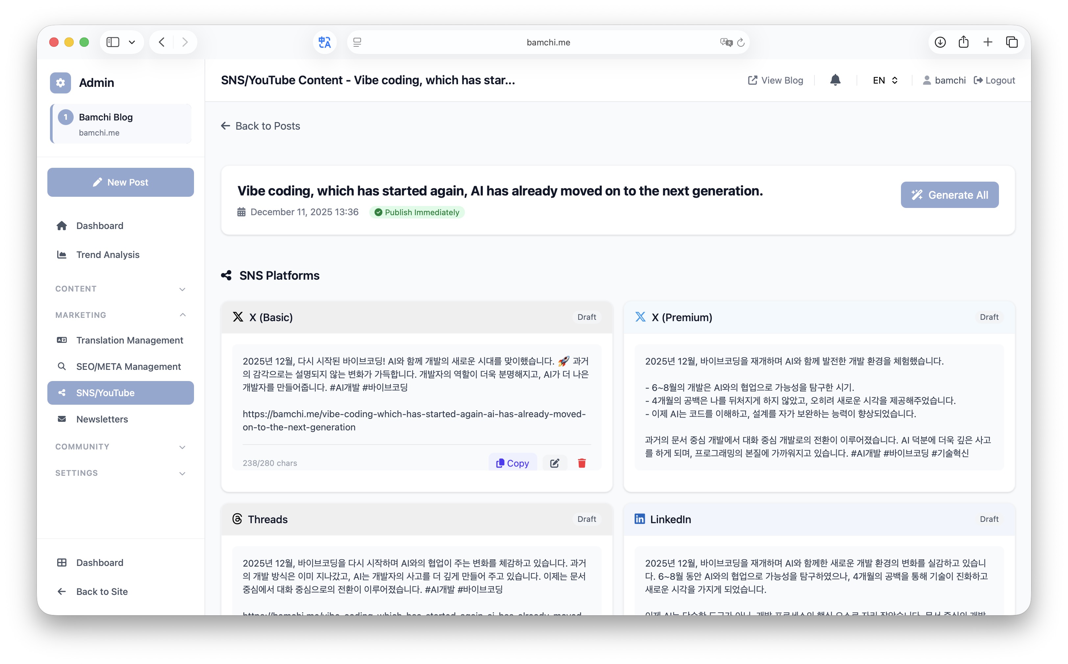Click the notification bell icon

click(835, 80)
